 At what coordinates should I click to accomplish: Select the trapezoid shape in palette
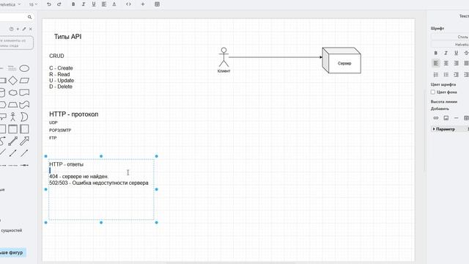[13, 105]
